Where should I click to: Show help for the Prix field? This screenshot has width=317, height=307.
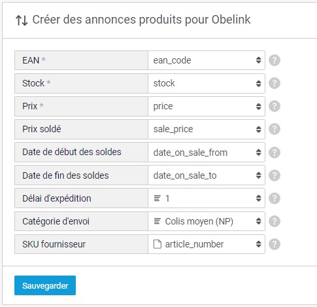275,106
